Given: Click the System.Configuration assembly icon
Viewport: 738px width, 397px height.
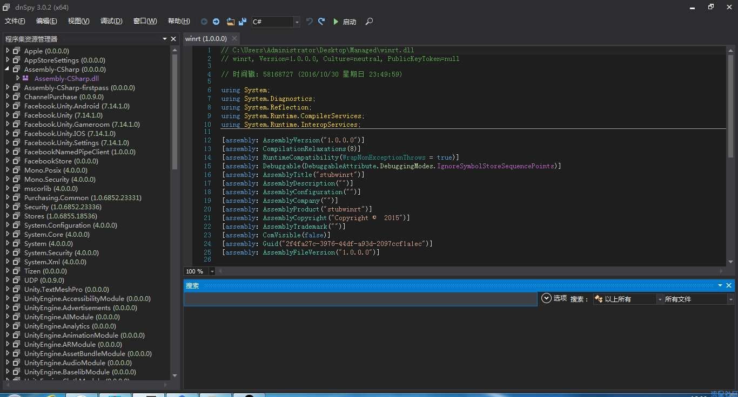Looking at the screenshot, I should 17,225.
